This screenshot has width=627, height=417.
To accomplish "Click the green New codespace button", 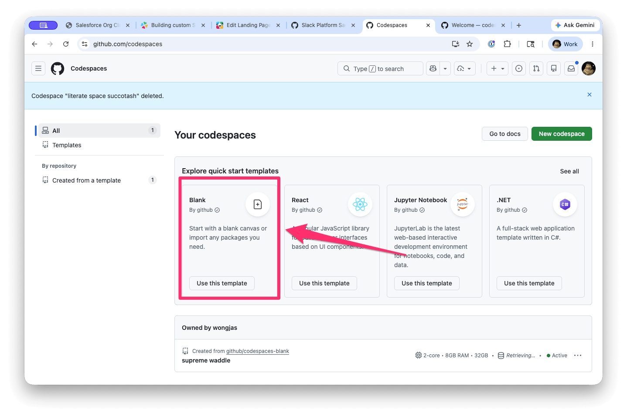I will tap(562, 134).
